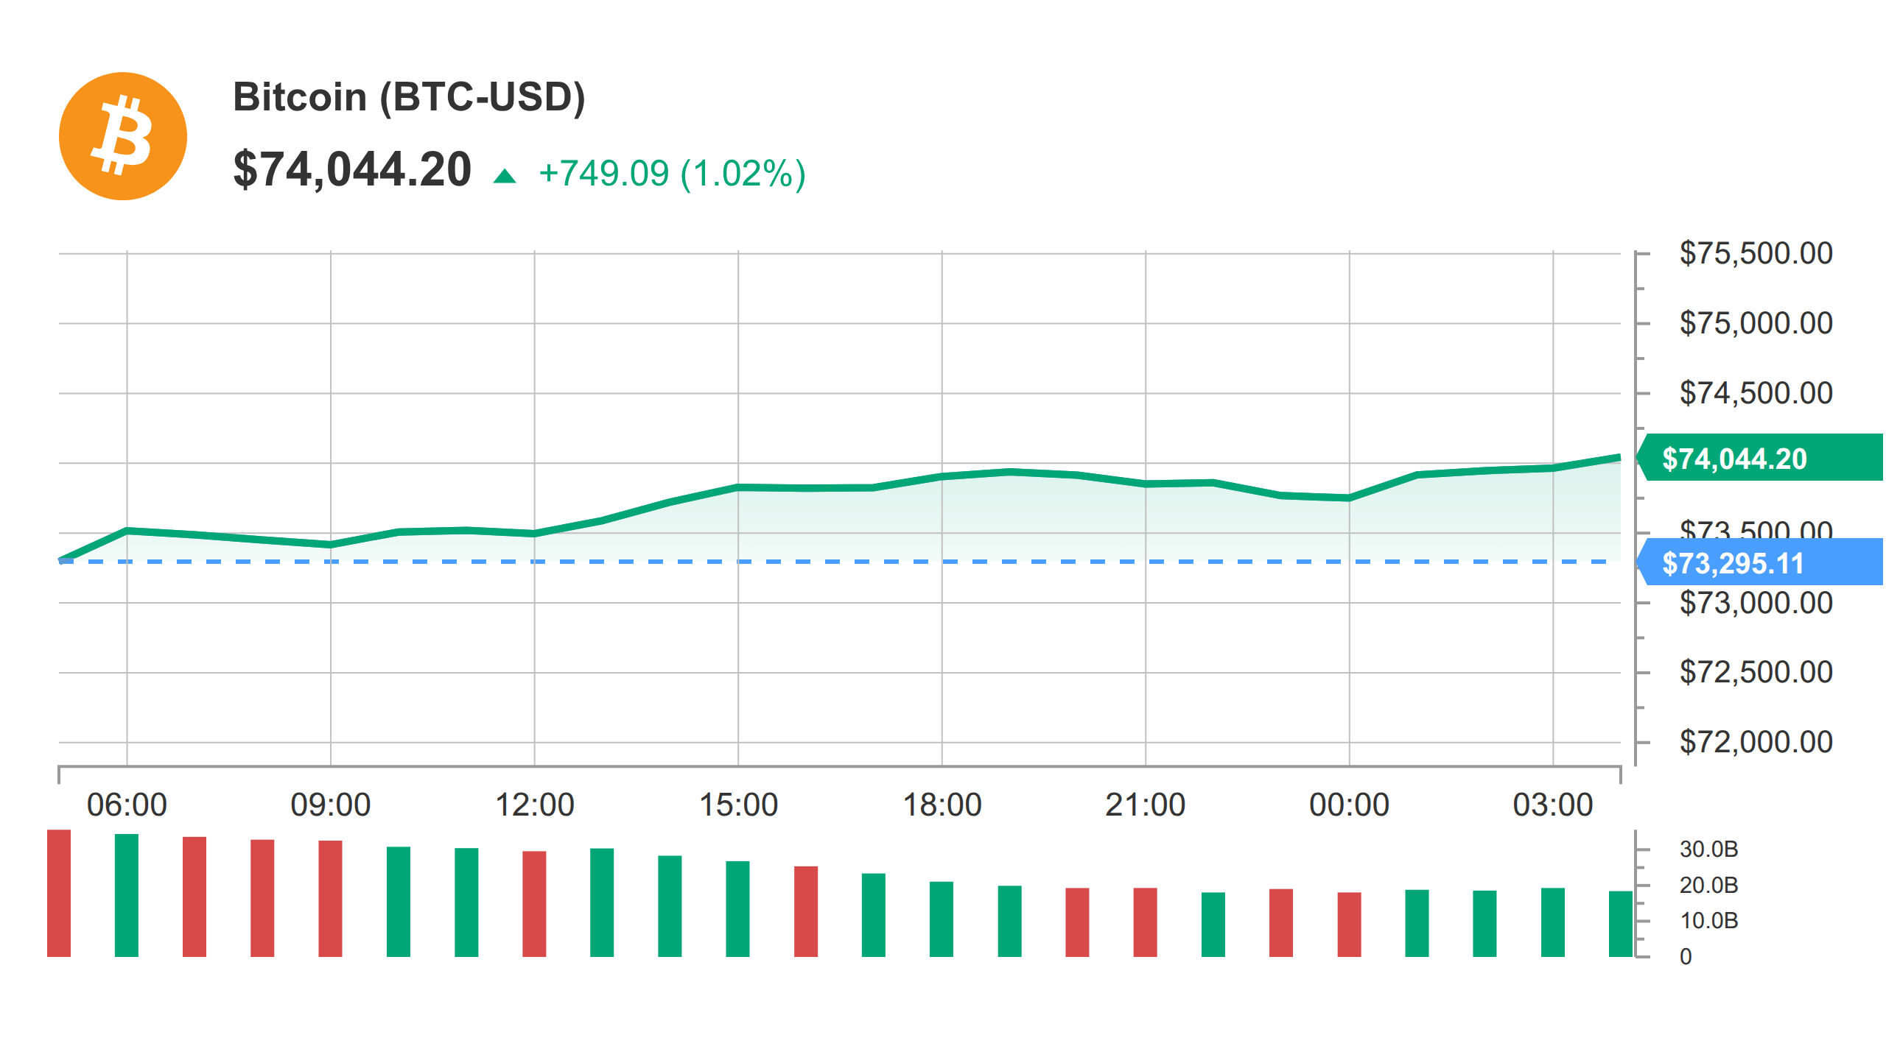Select the 06:00 time axis label
The image size is (1886, 1060).
(127, 805)
